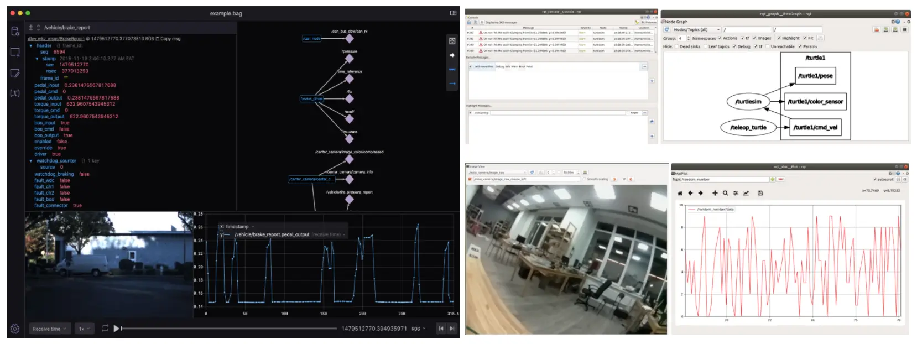Click Copy msg link

[x=168, y=39]
